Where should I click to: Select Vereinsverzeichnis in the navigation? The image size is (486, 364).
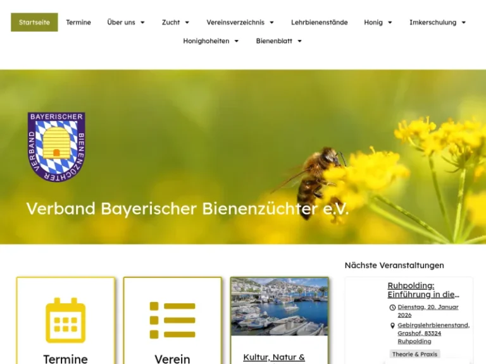click(235, 22)
